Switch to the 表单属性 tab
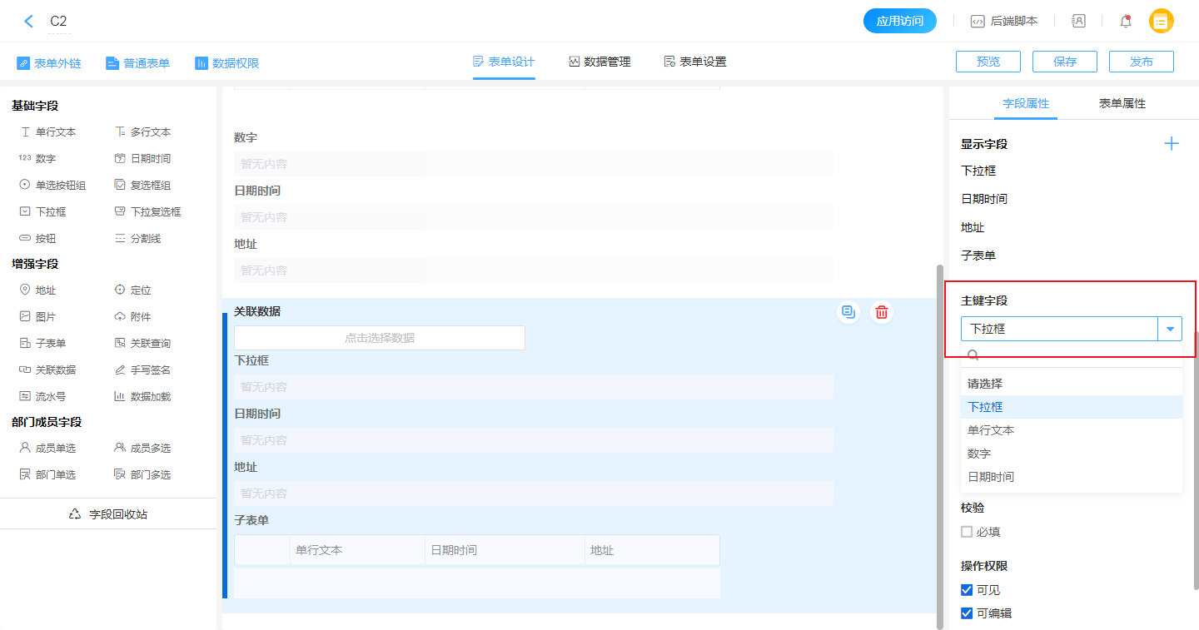This screenshot has width=1199, height=630. point(1122,103)
